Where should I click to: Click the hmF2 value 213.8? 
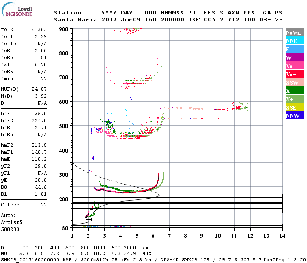39,146
